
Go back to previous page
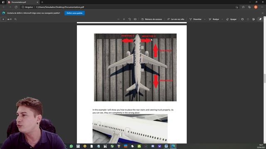(4, 7)
